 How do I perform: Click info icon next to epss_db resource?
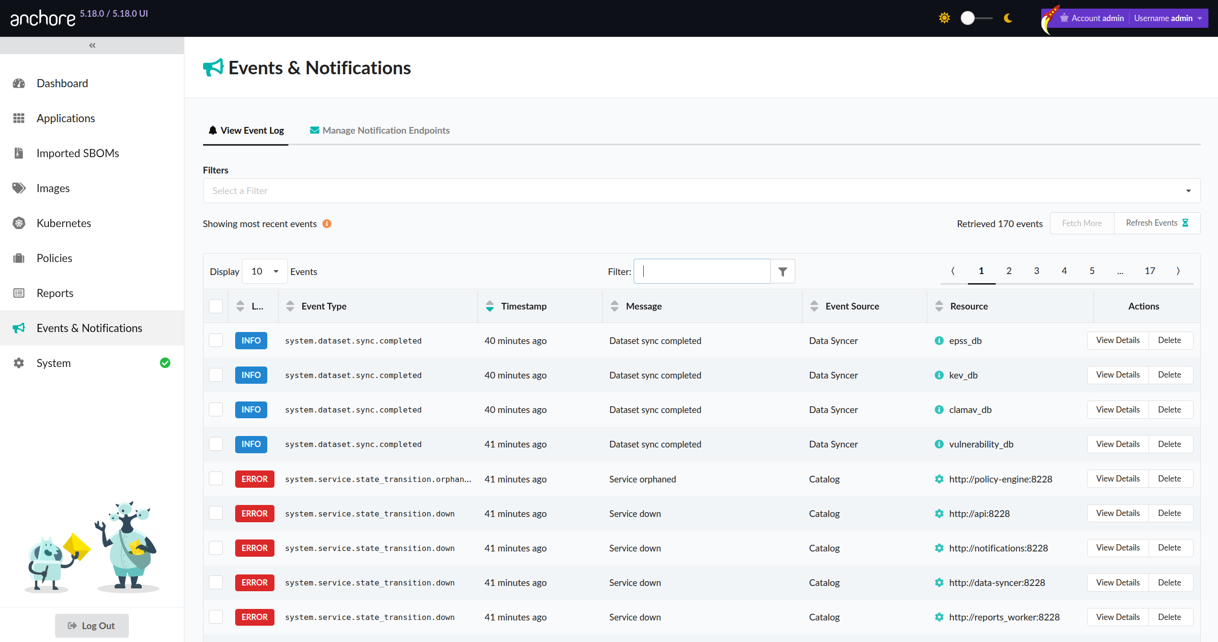tap(939, 341)
